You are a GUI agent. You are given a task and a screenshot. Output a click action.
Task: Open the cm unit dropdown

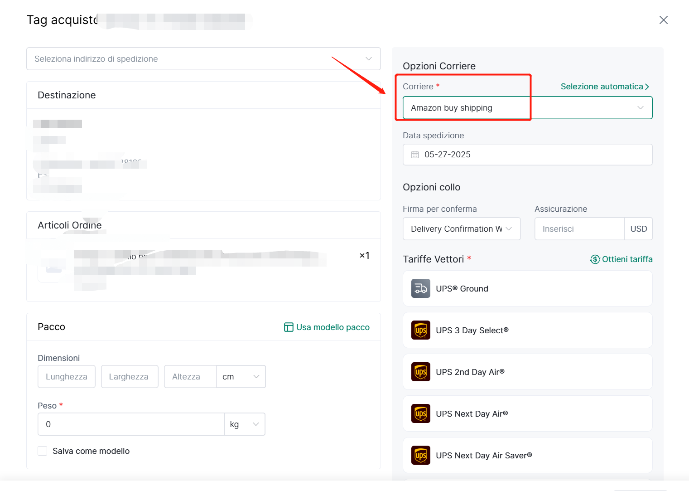pyautogui.click(x=241, y=377)
